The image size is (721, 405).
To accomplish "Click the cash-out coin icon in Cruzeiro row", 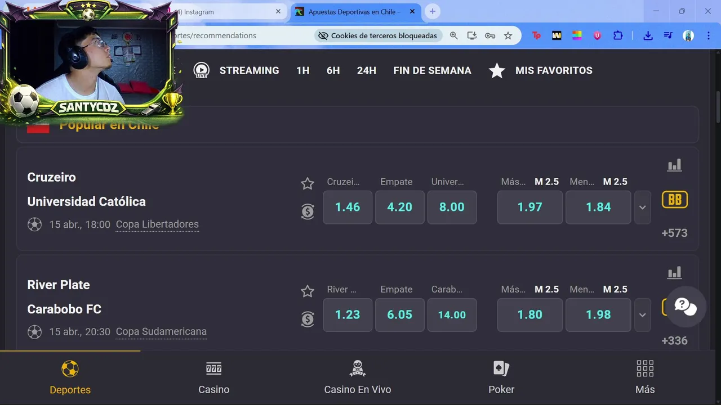I will coord(308,211).
